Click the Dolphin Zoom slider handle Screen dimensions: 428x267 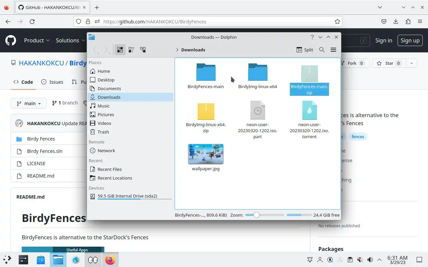tap(256, 215)
